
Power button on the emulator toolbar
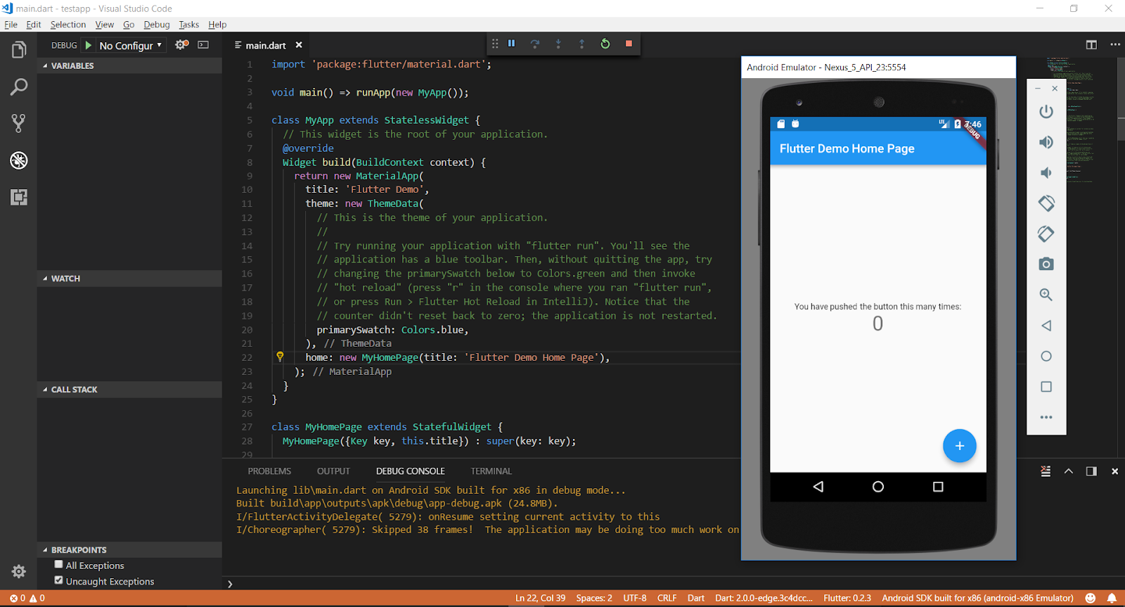click(1046, 112)
